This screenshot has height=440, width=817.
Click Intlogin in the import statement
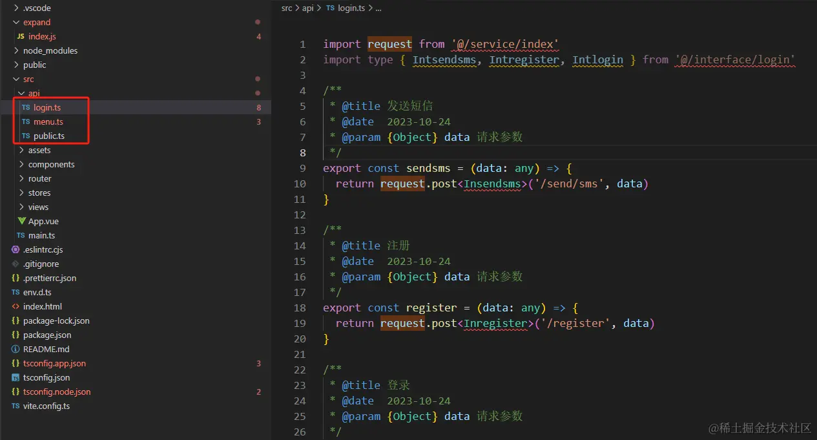click(x=597, y=60)
